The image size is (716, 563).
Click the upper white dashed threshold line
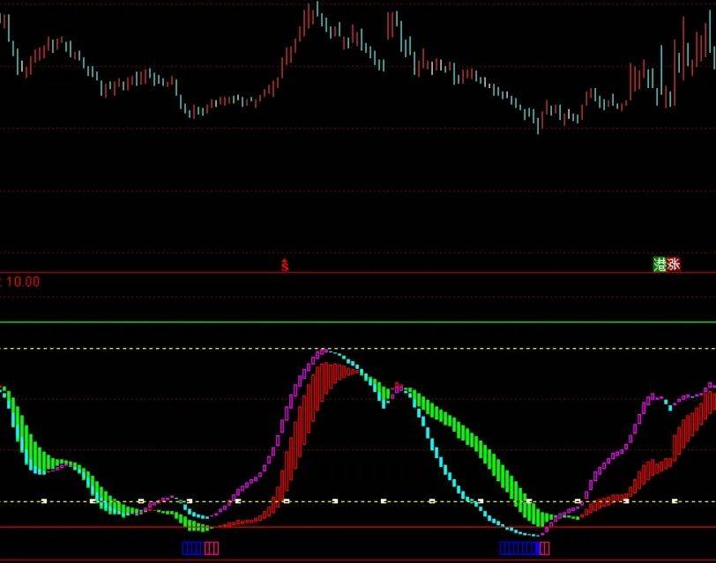click(x=358, y=349)
